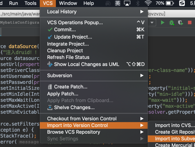Open the VCS menu in menu bar
The width and height of the screenshot is (195, 147).
coord(48,3)
